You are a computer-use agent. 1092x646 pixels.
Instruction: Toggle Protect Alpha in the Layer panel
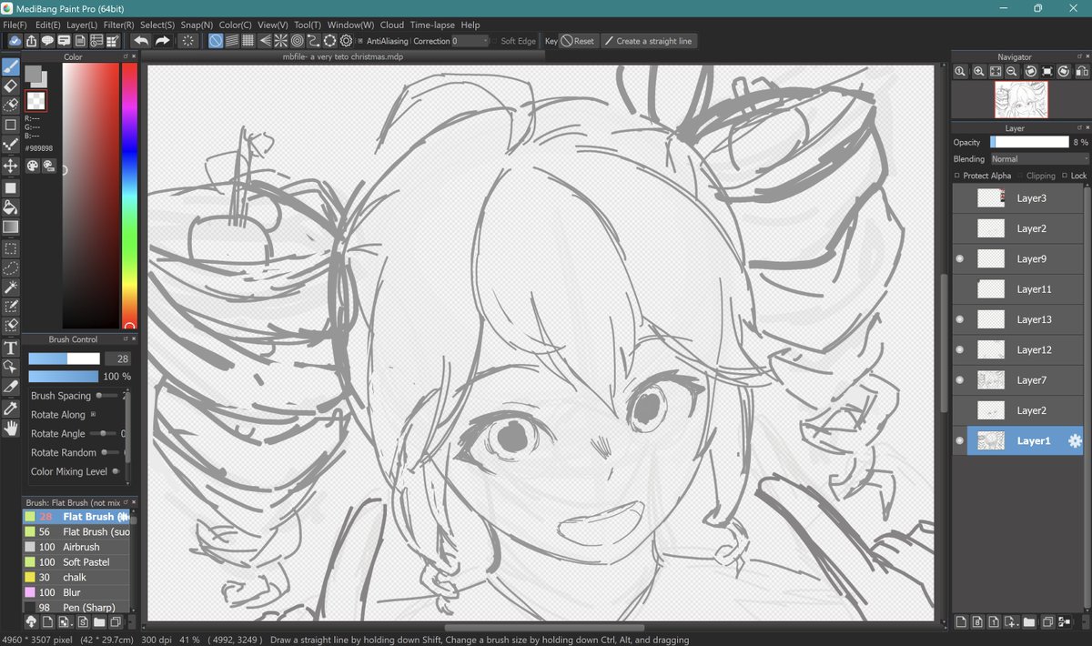[957, 175]
